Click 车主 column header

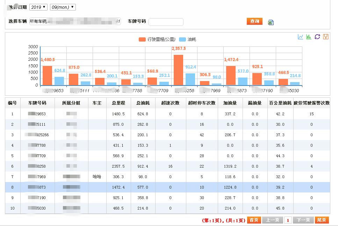(97, 103)
